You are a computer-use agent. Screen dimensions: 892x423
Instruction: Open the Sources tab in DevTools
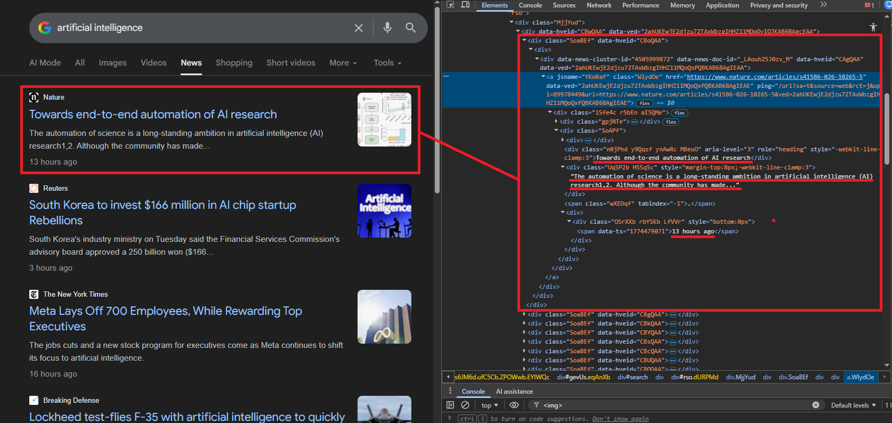[564, 5]
